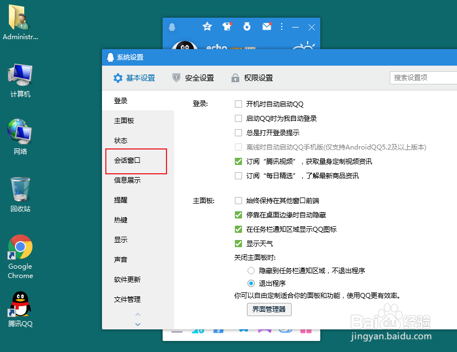Select 隐藏到任务栏通知区域 radio option
This screenshot has width=457, height=352.
(251, 271)
